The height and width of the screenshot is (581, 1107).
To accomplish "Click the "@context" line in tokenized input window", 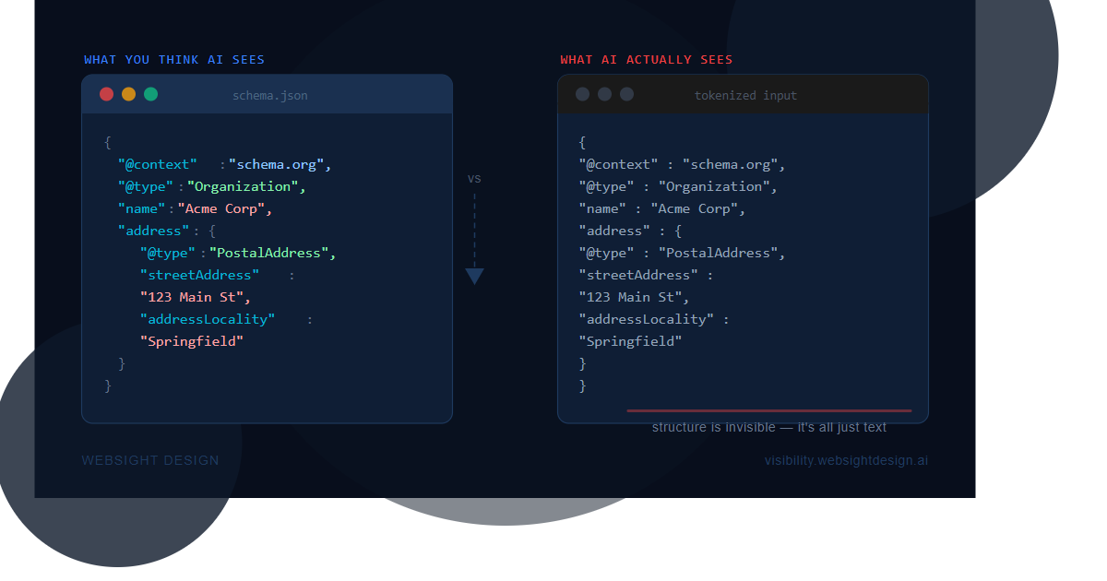I will point(682,164).
